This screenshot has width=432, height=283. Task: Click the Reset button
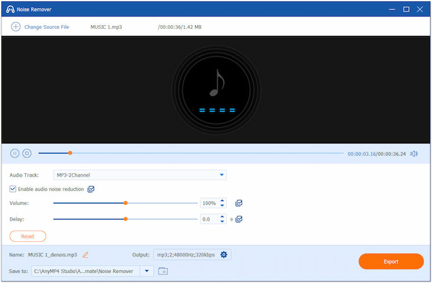tap(28, 236)
